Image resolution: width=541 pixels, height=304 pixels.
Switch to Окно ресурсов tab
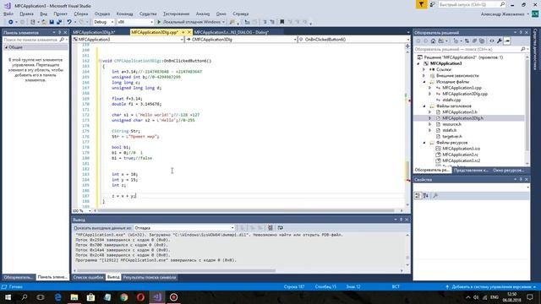(508, 171)
